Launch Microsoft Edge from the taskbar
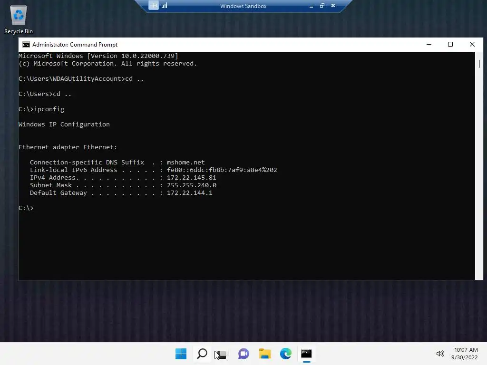 coord(285,354)
